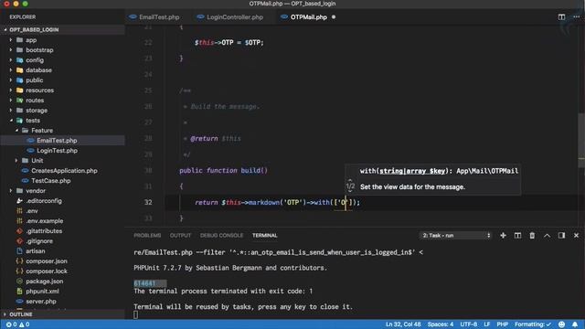Change the PHP language mode
Viewport: 585px width, 329px height.
click(502, 324)
